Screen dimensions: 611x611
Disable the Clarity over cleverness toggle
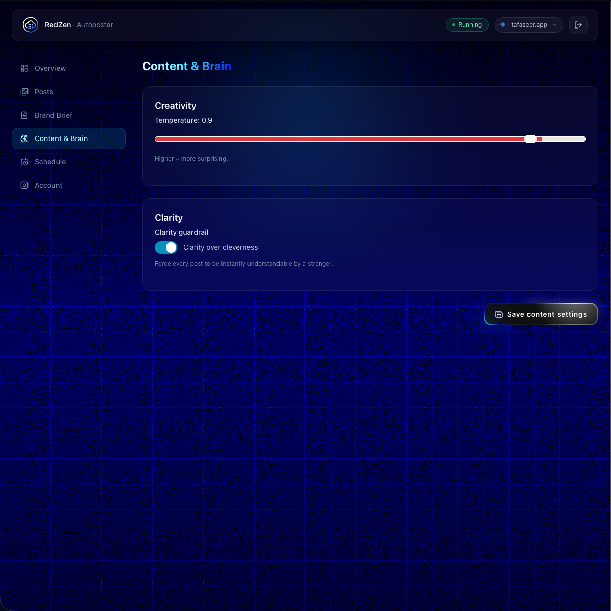tap(166, 247)
